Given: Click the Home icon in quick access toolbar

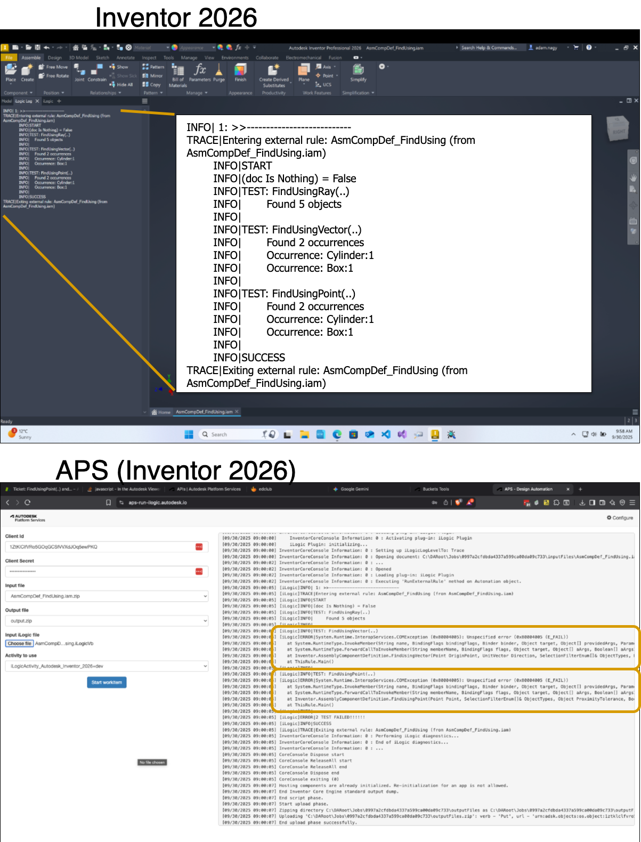Looking at the screenshot, I should [x=76, y=47].
